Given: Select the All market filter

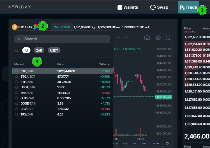Looking at the screenshot, I should [x=26, y=50].
